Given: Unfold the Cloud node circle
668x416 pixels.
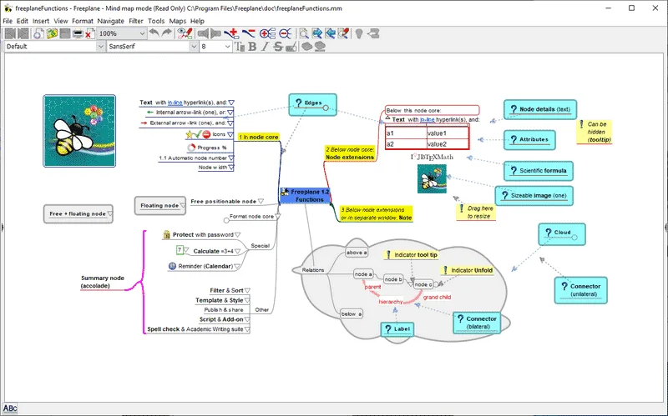Looking at the screenshot, I should click(x=574, y=238).
